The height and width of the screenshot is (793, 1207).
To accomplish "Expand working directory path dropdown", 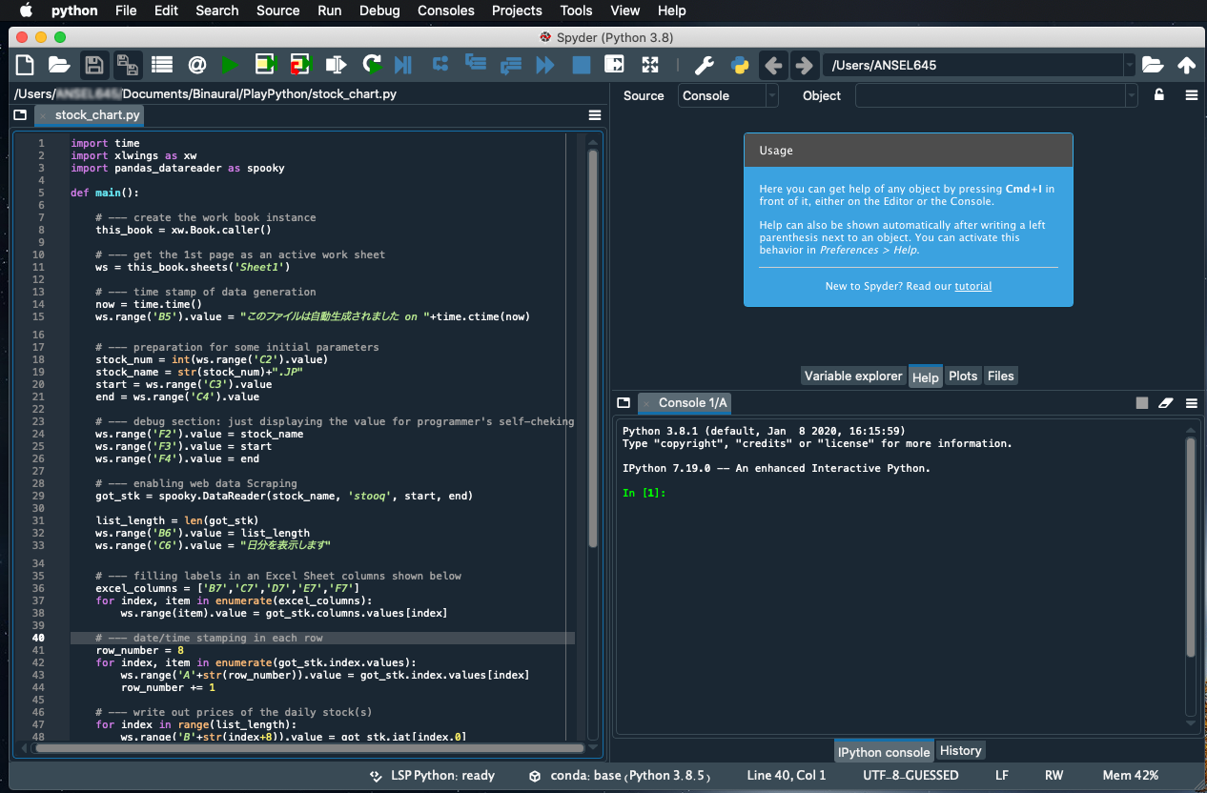I will coord(1130,65).
